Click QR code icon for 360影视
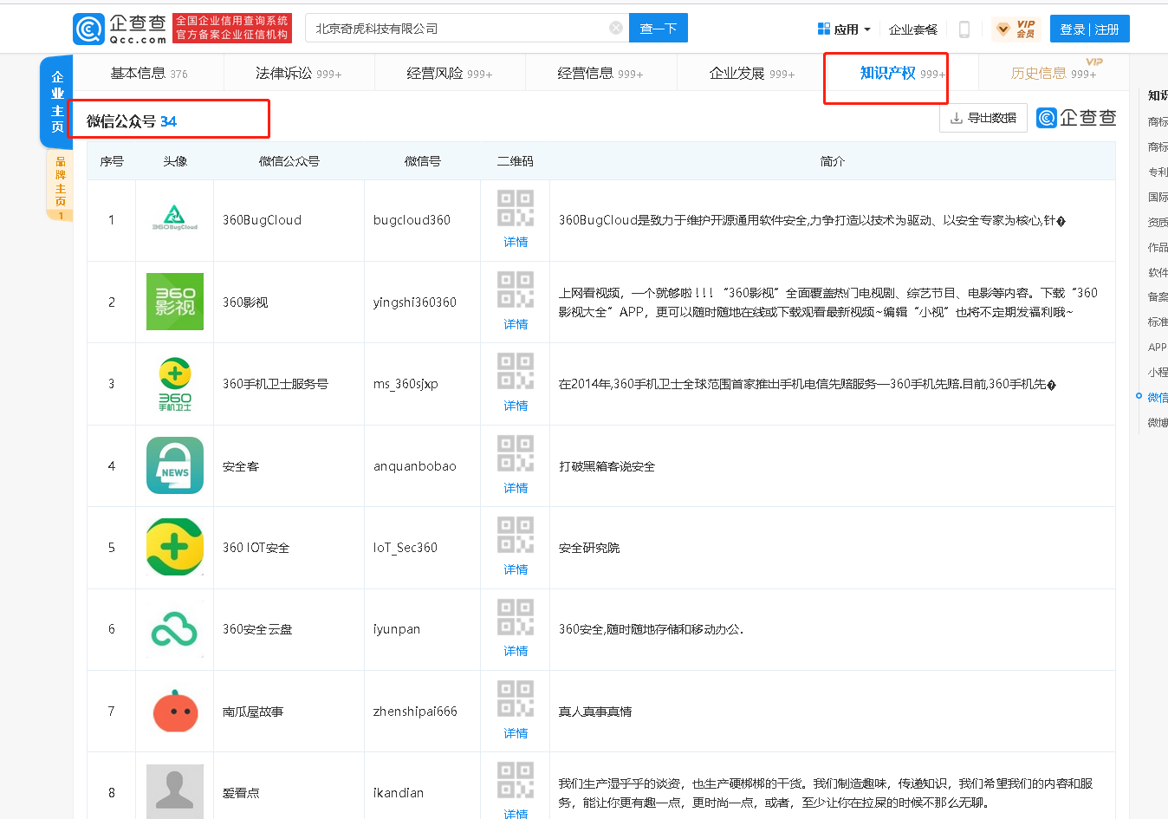 pos(516,290)
